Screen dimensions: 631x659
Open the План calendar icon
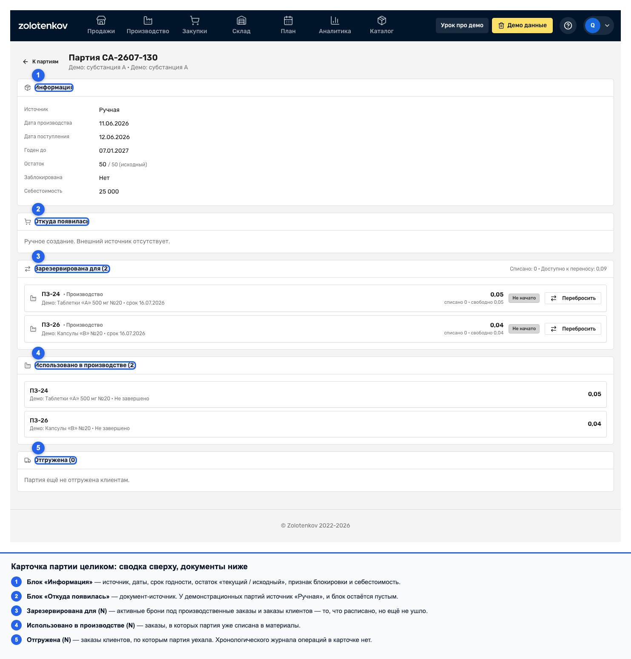(288, 20)
